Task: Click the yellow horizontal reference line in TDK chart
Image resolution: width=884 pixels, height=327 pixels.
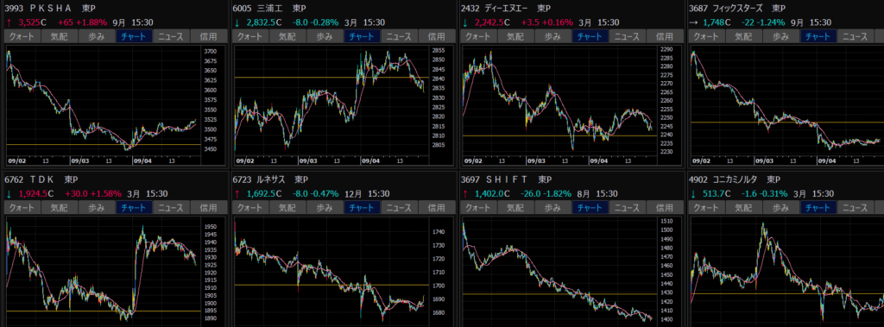Action: 103,311
